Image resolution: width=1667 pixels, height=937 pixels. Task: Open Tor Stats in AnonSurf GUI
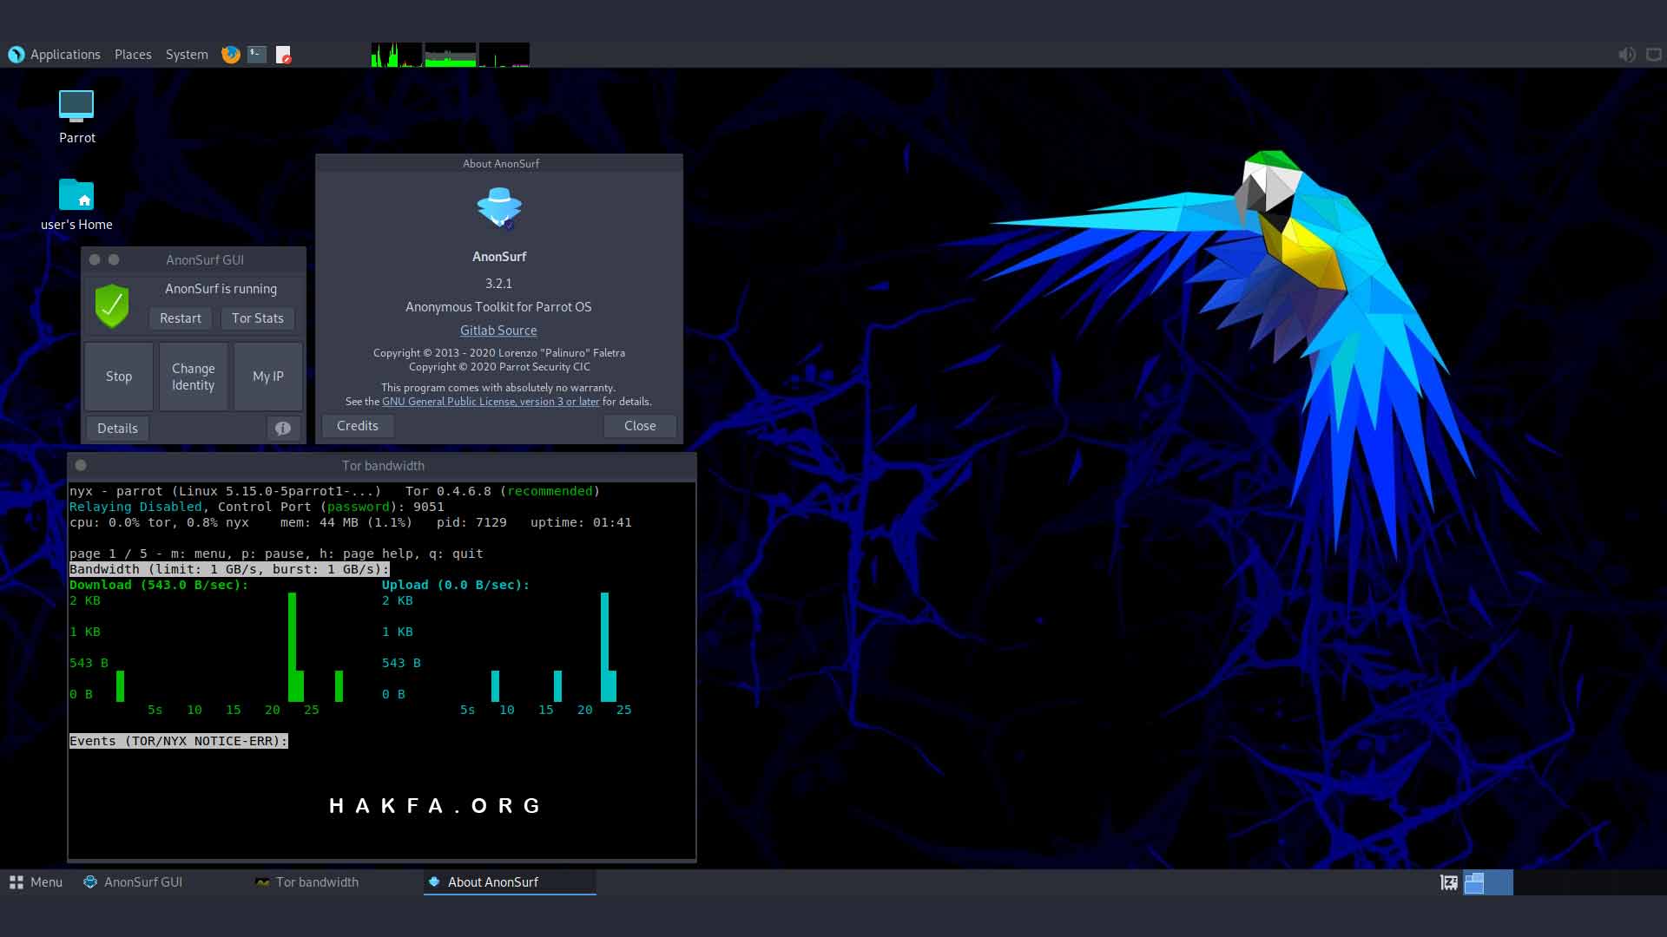coord(258,318)
